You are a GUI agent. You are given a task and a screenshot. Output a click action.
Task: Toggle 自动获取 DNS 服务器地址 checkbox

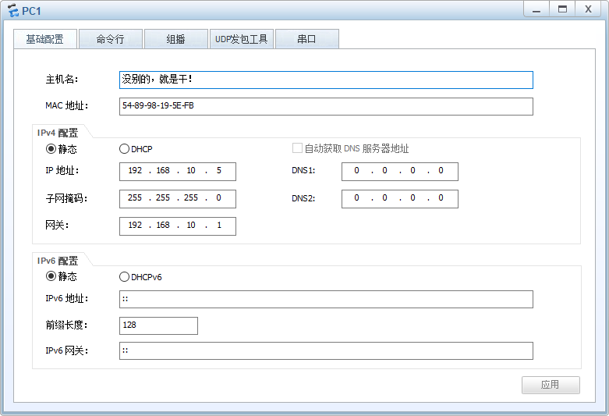point(297,148)
